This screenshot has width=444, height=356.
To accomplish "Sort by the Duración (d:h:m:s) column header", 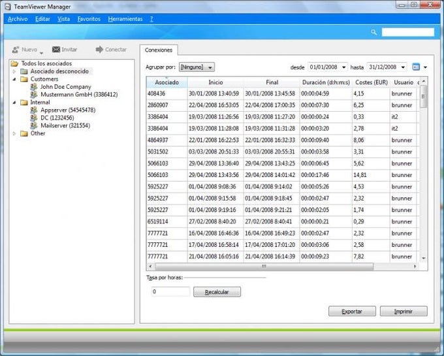I will (x=326, y=82).
